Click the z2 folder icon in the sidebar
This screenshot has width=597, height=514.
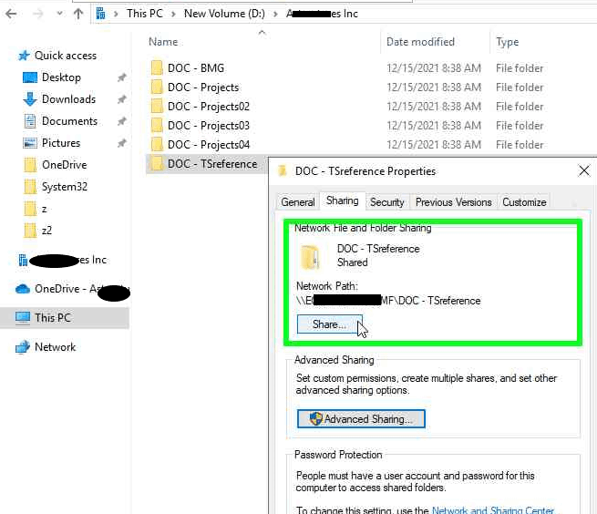[30, 231]
